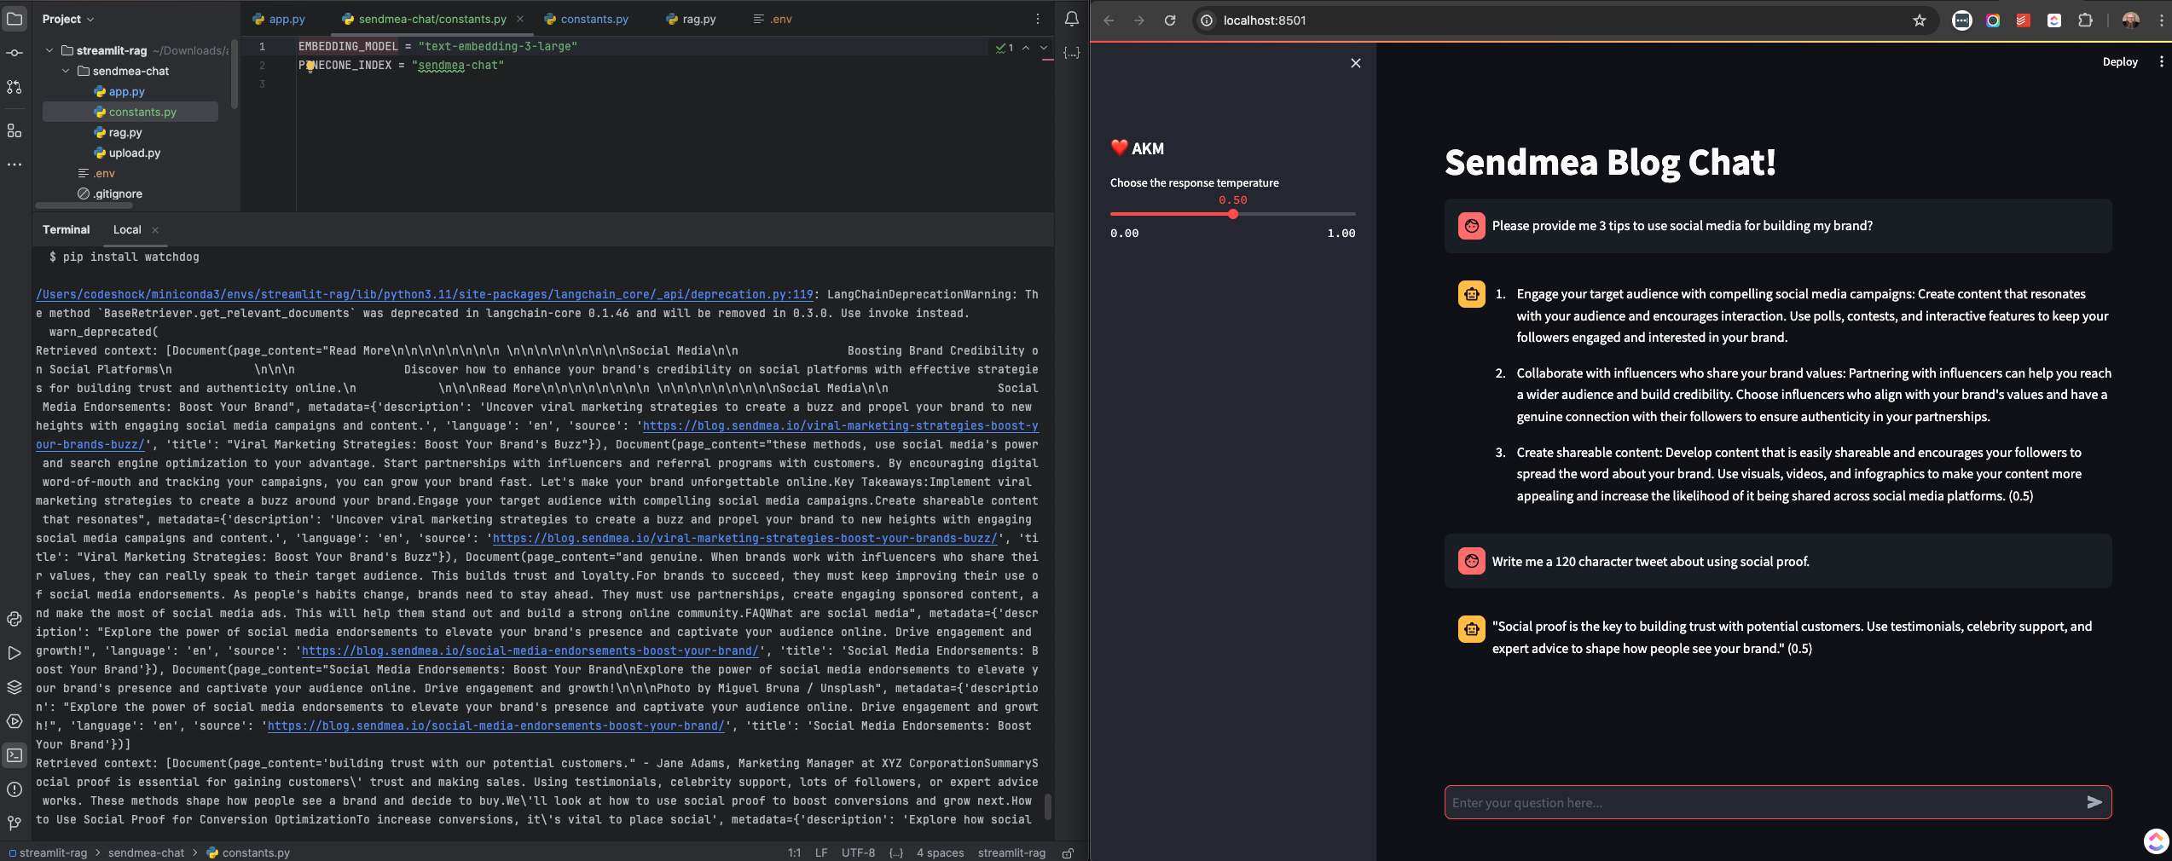Open the deprecation.py:119 link in terminal
2172x861 pixels.
click(425, 294)
